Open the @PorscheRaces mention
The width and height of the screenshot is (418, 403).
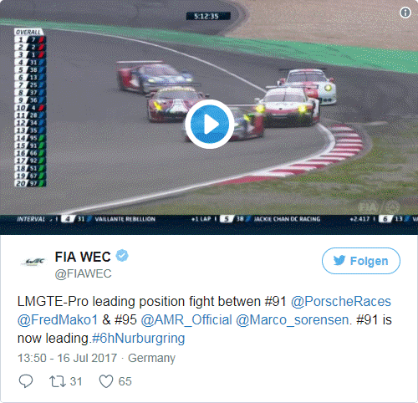coord(341,302)
